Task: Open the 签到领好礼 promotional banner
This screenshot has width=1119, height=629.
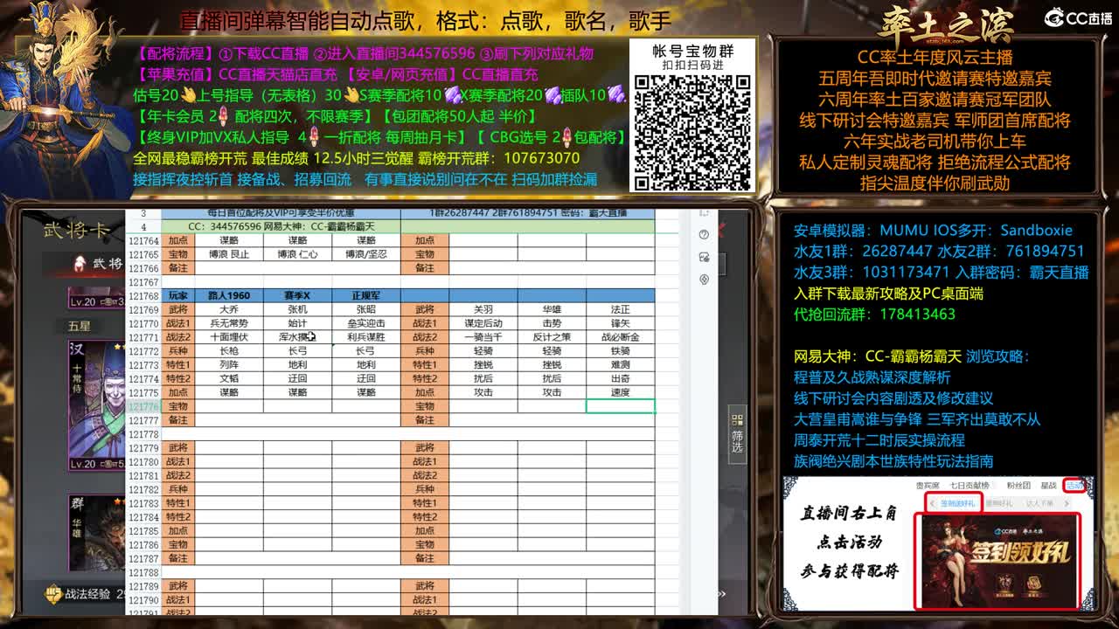Action: (997, 560)
